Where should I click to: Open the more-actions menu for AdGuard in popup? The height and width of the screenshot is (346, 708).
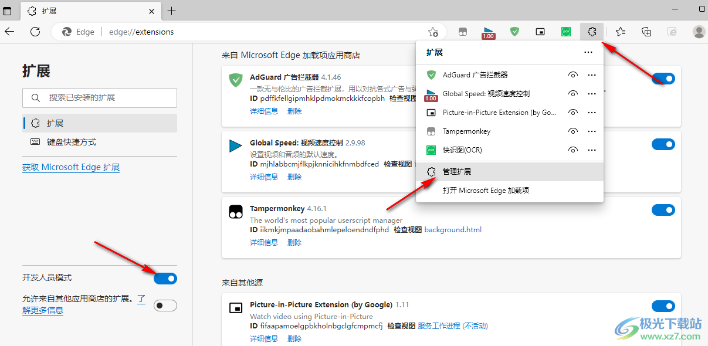[x=592, y=75]
